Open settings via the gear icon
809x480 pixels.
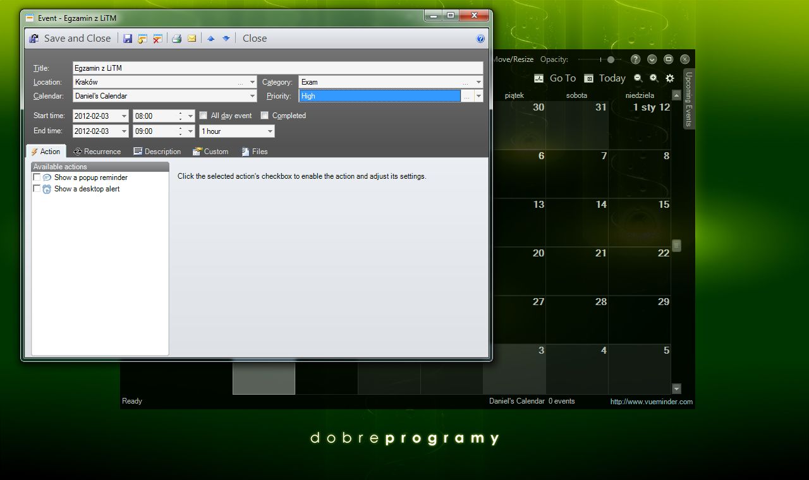coord(670,78)
